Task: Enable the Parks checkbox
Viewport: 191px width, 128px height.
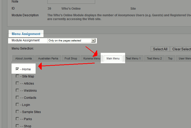Action: pos(17,119)
